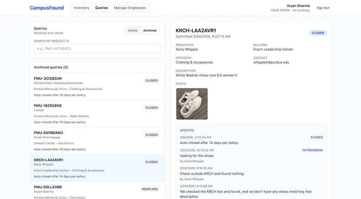Select query KRCH-LAA2AVR1 in the list
361x199 pixels.
(x=97, y=168)
